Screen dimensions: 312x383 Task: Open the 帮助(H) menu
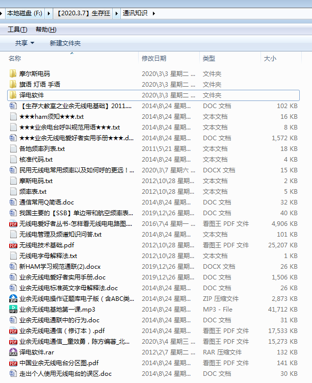pyautogui.click(x=46, y=30)
